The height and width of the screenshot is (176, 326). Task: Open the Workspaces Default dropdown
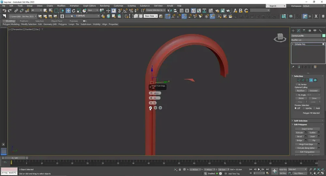pos(314,6)
